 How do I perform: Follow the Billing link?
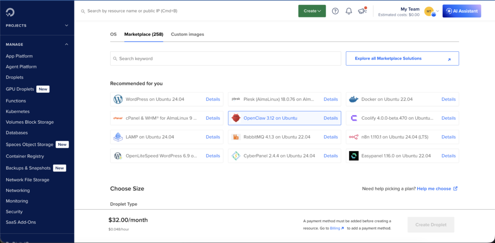pos(335,228)
